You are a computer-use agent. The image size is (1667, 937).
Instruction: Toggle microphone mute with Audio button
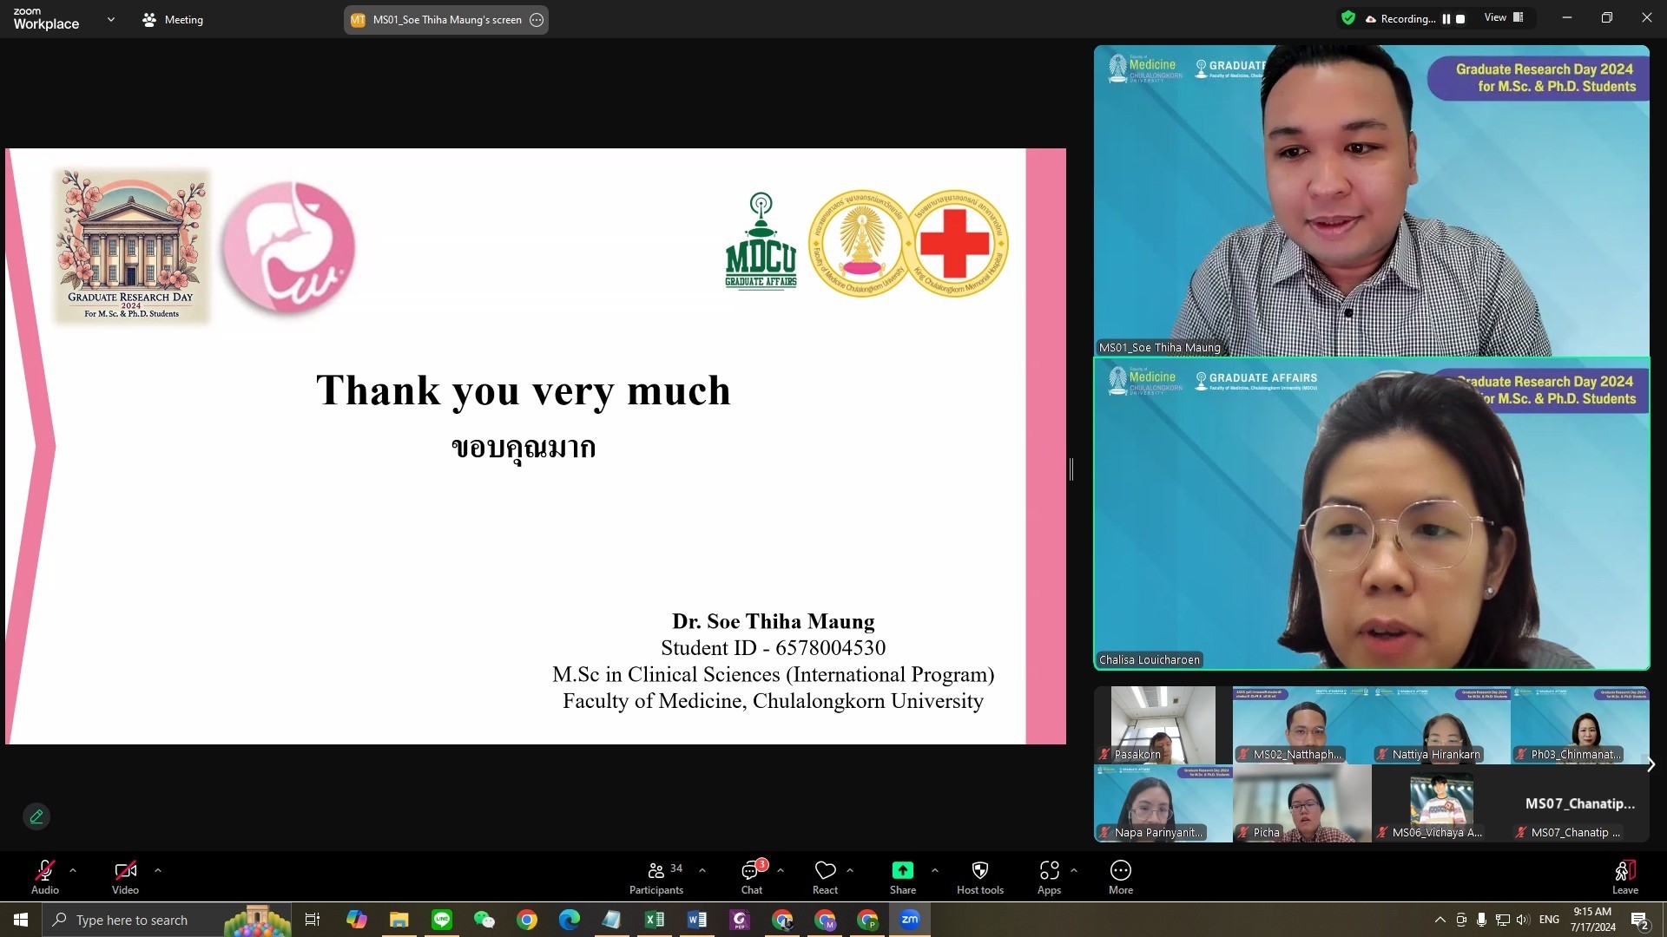(x=45, y=876)
